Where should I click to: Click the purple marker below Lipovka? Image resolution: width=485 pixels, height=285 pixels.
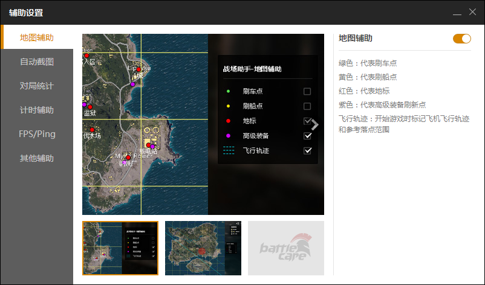pos(132,85)
